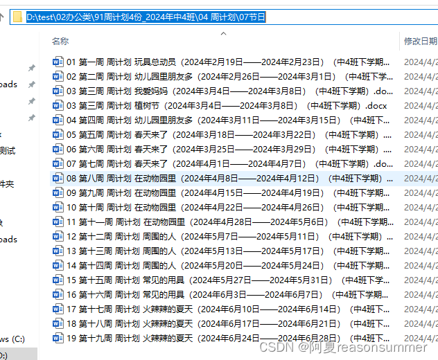Click the Word icon of file 12 第十二周

58,236
